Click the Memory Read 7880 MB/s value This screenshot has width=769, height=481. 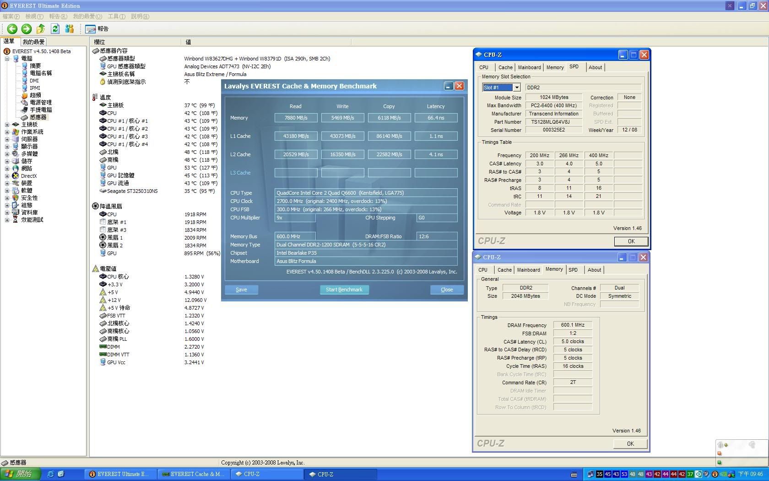coord(296,118)
